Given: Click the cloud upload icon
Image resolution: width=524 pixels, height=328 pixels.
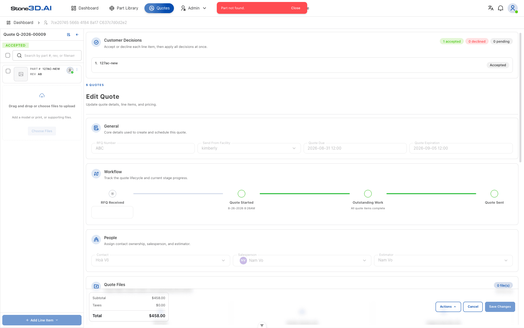Looking at the screenshot, I should click(x=42, y=95).
